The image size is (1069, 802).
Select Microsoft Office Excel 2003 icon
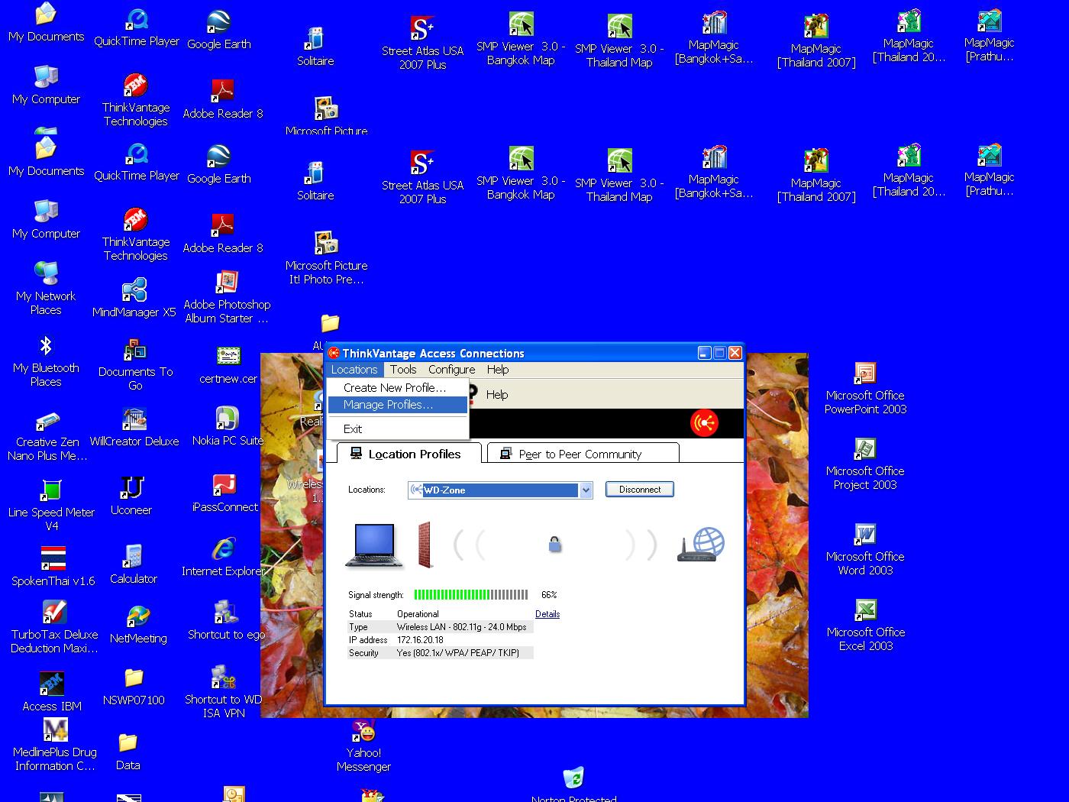click(865, 625)
